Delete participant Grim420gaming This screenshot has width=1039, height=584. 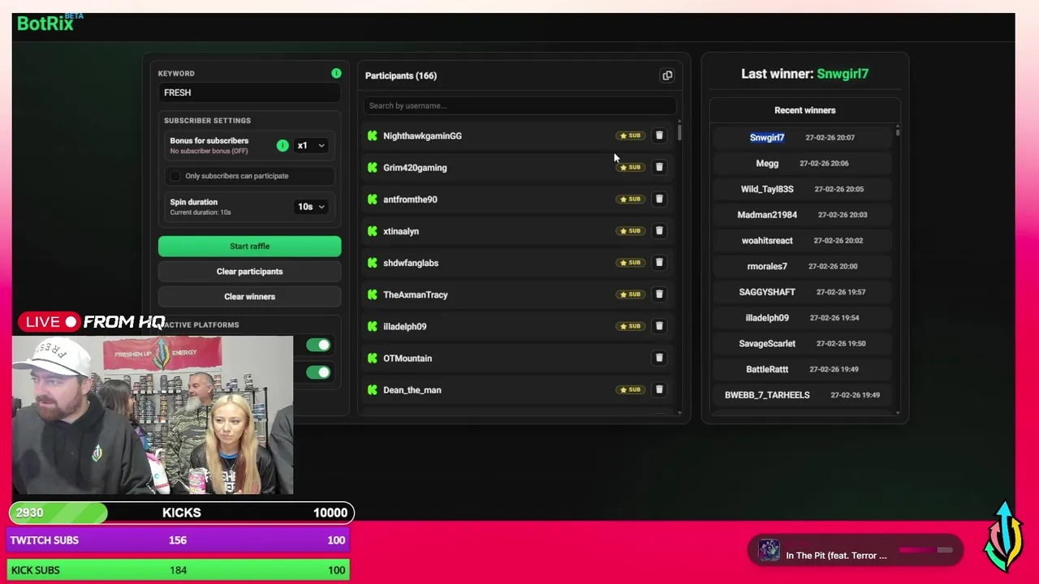[659, 167]
